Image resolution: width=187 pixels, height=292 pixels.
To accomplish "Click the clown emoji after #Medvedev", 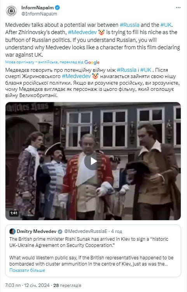I will pyautogui.click(x=101, y=32).
